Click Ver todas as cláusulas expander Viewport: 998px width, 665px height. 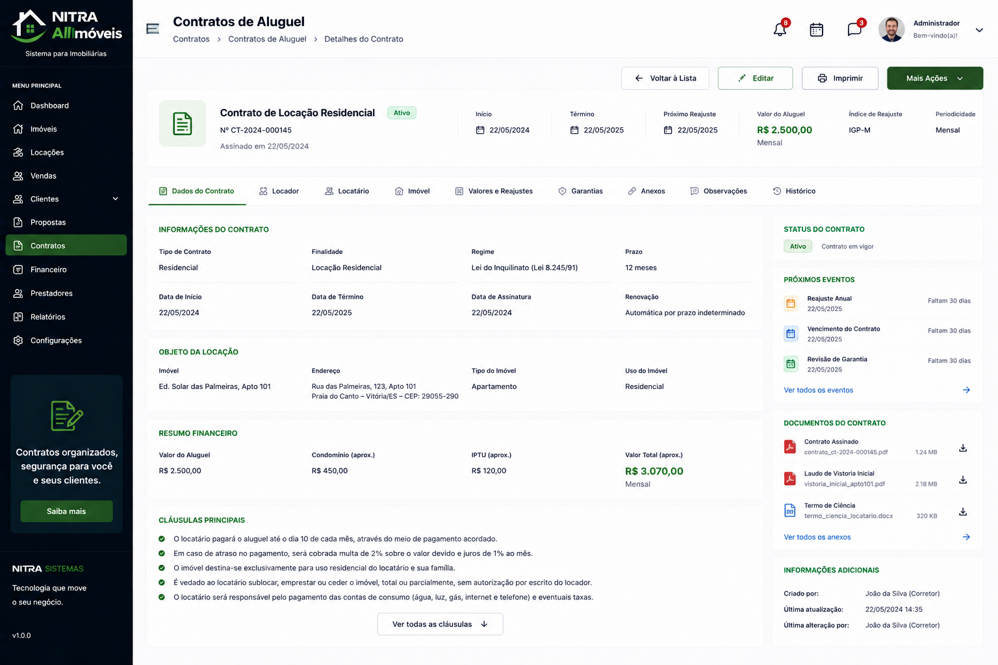[x=440, y=624]
